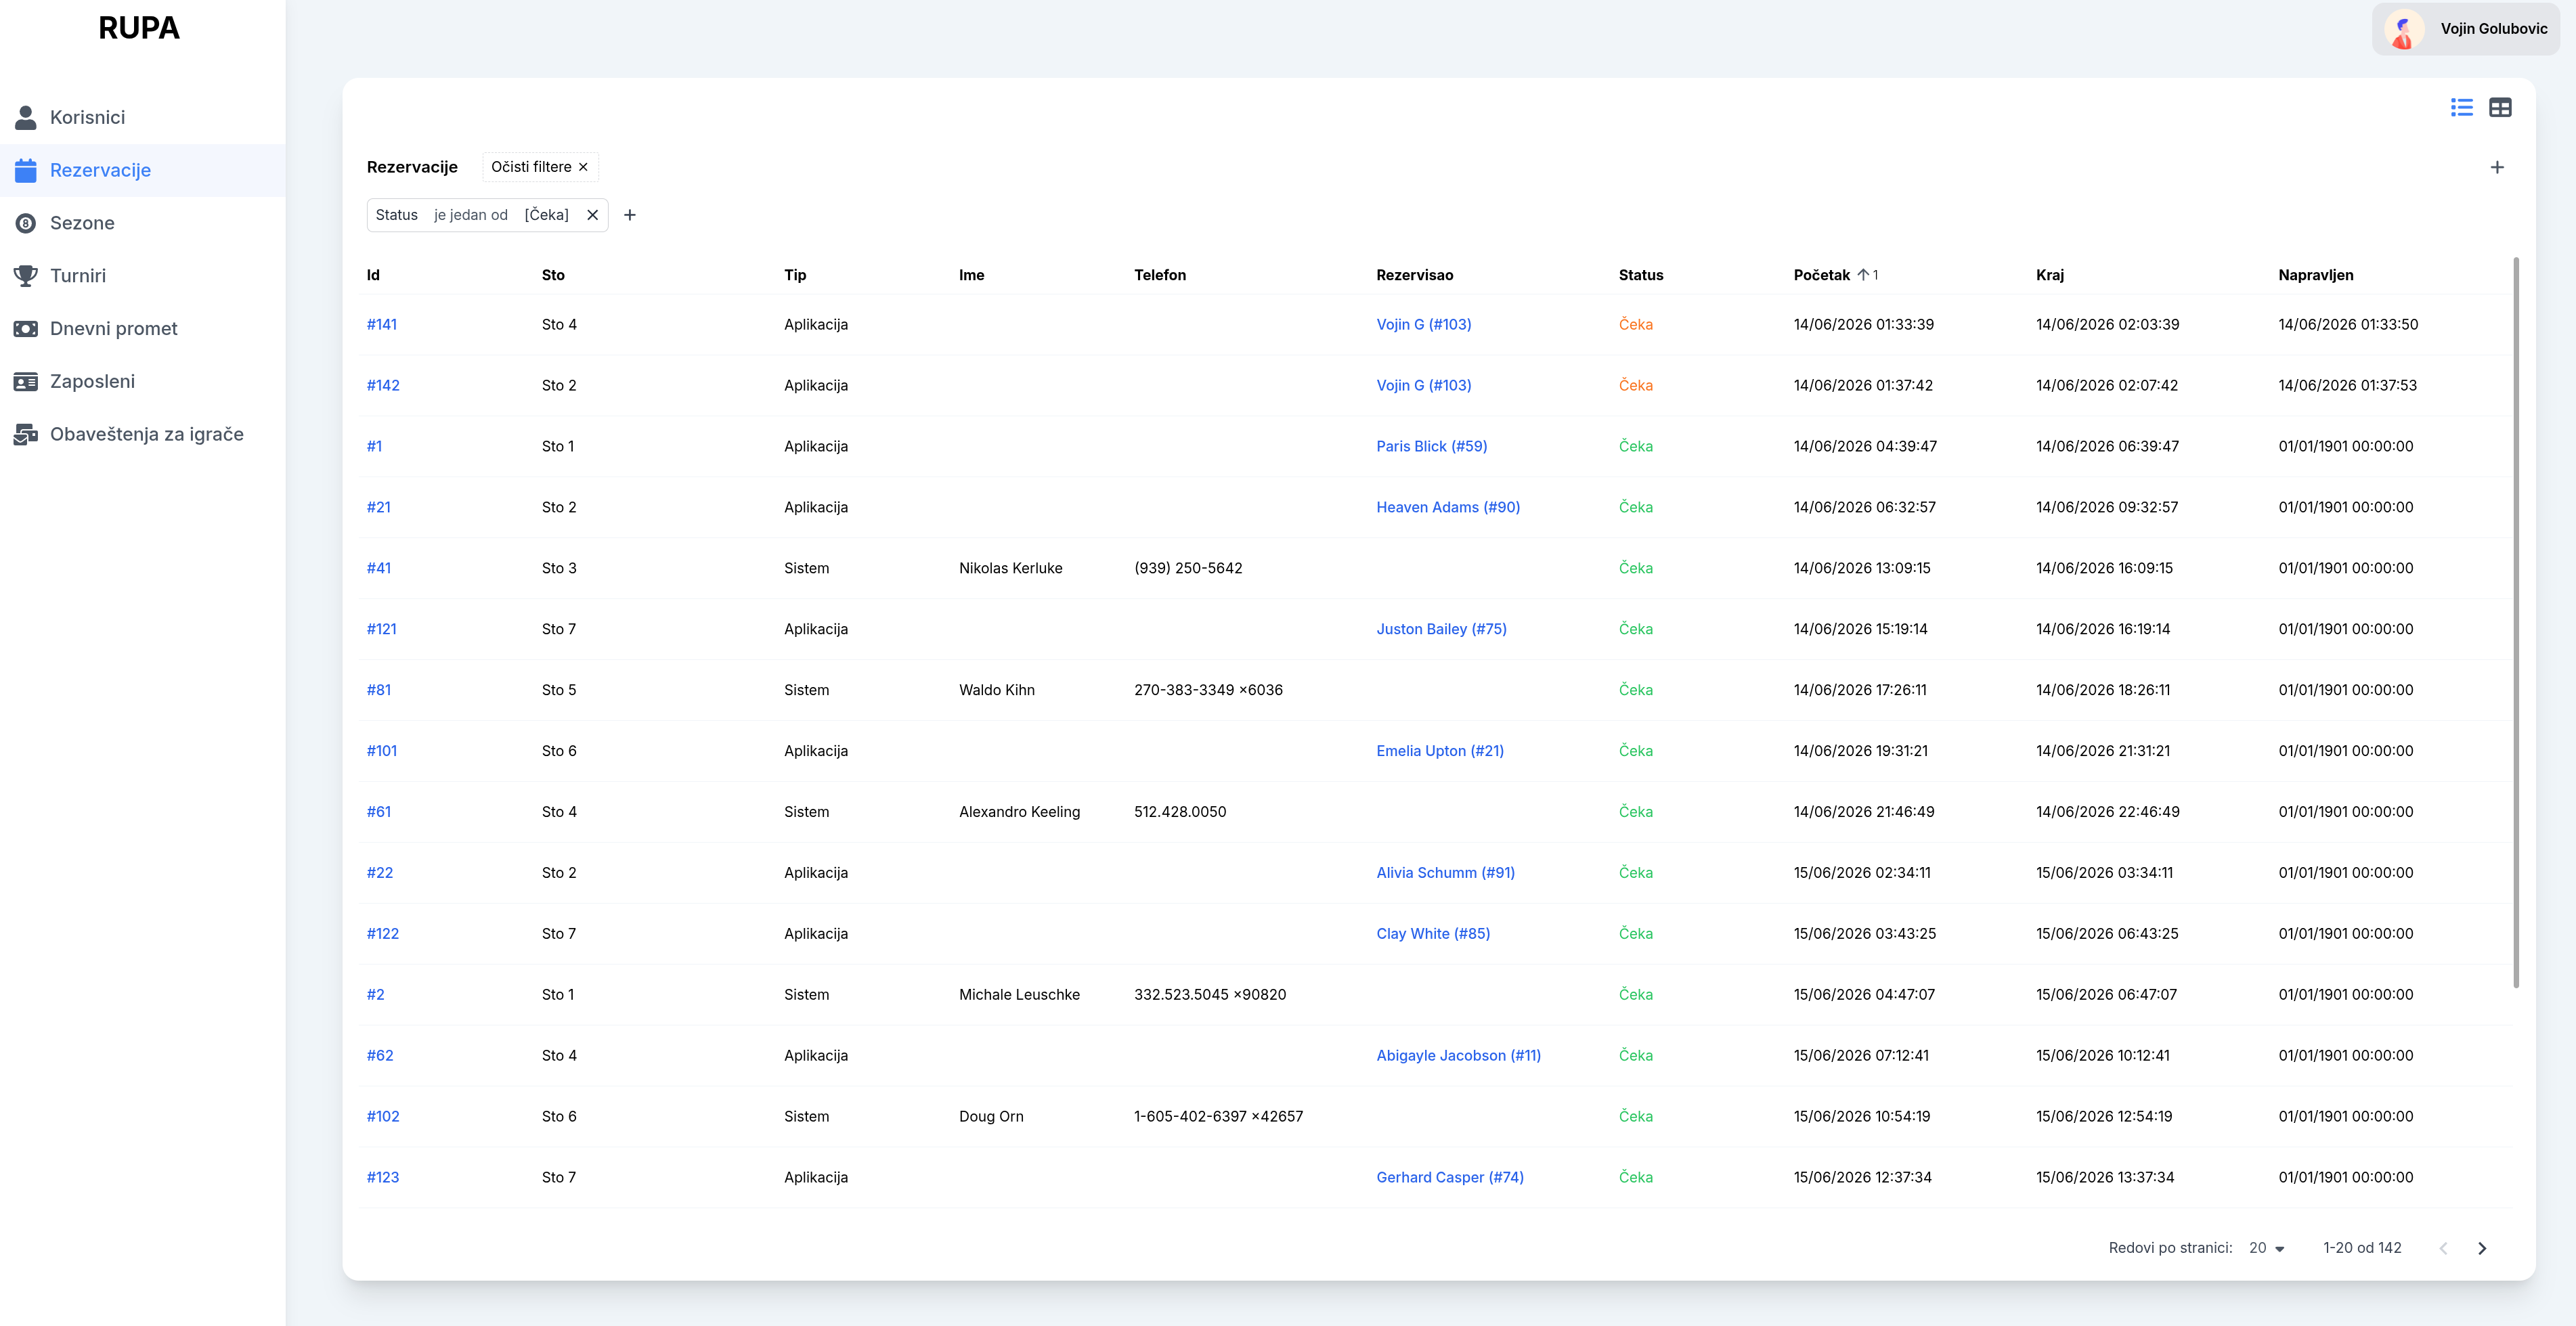
Task: Sort by Tip column header
Action: point(795,275)
